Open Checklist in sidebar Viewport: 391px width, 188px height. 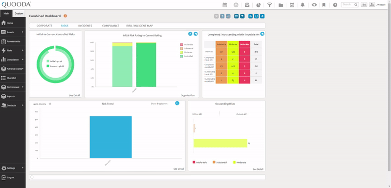(13, 78)
